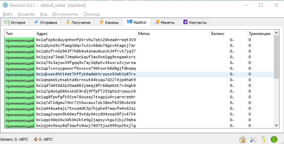The width and height of the screenshot is (284, 144).
Task: Click the Адреса tab's address book icon
Action: [x=129, y=22]
